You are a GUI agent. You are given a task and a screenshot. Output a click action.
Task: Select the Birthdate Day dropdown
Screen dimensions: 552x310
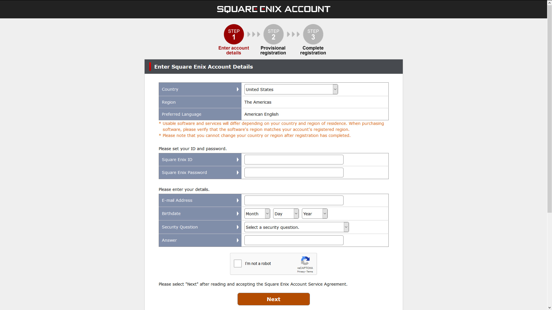pyautogui.click(x=286, y=214)
